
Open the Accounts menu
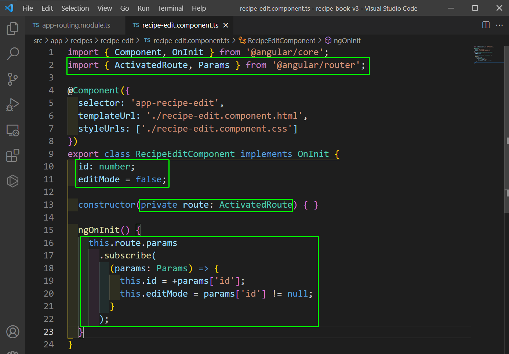pyautogui.click(x=12, y=332)
